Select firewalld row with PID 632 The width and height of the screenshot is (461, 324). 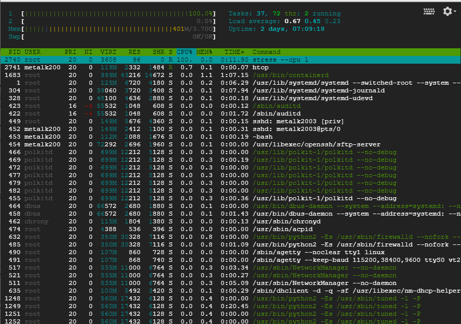231,237
